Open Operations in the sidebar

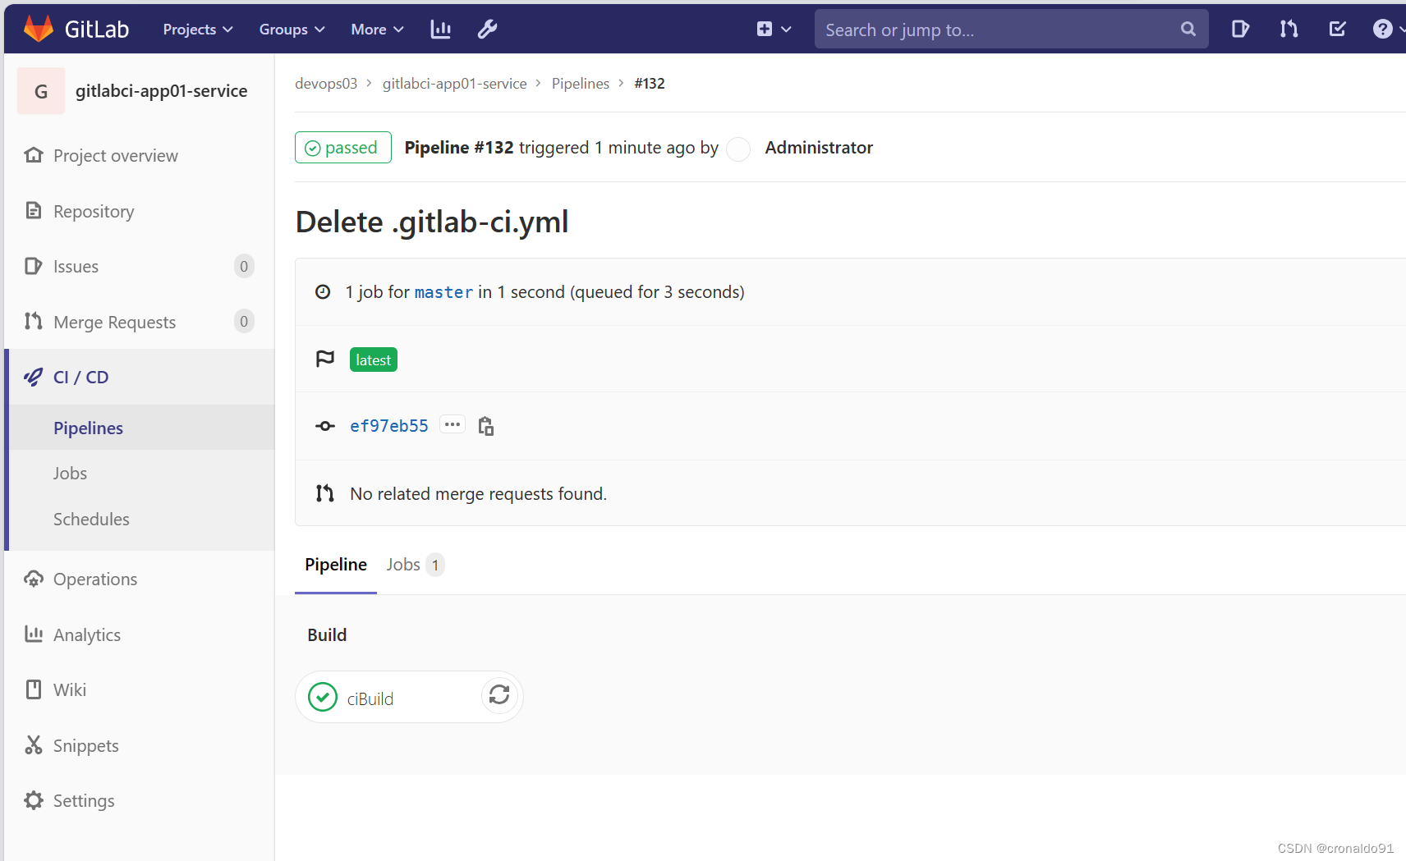(x=95, y=579)
